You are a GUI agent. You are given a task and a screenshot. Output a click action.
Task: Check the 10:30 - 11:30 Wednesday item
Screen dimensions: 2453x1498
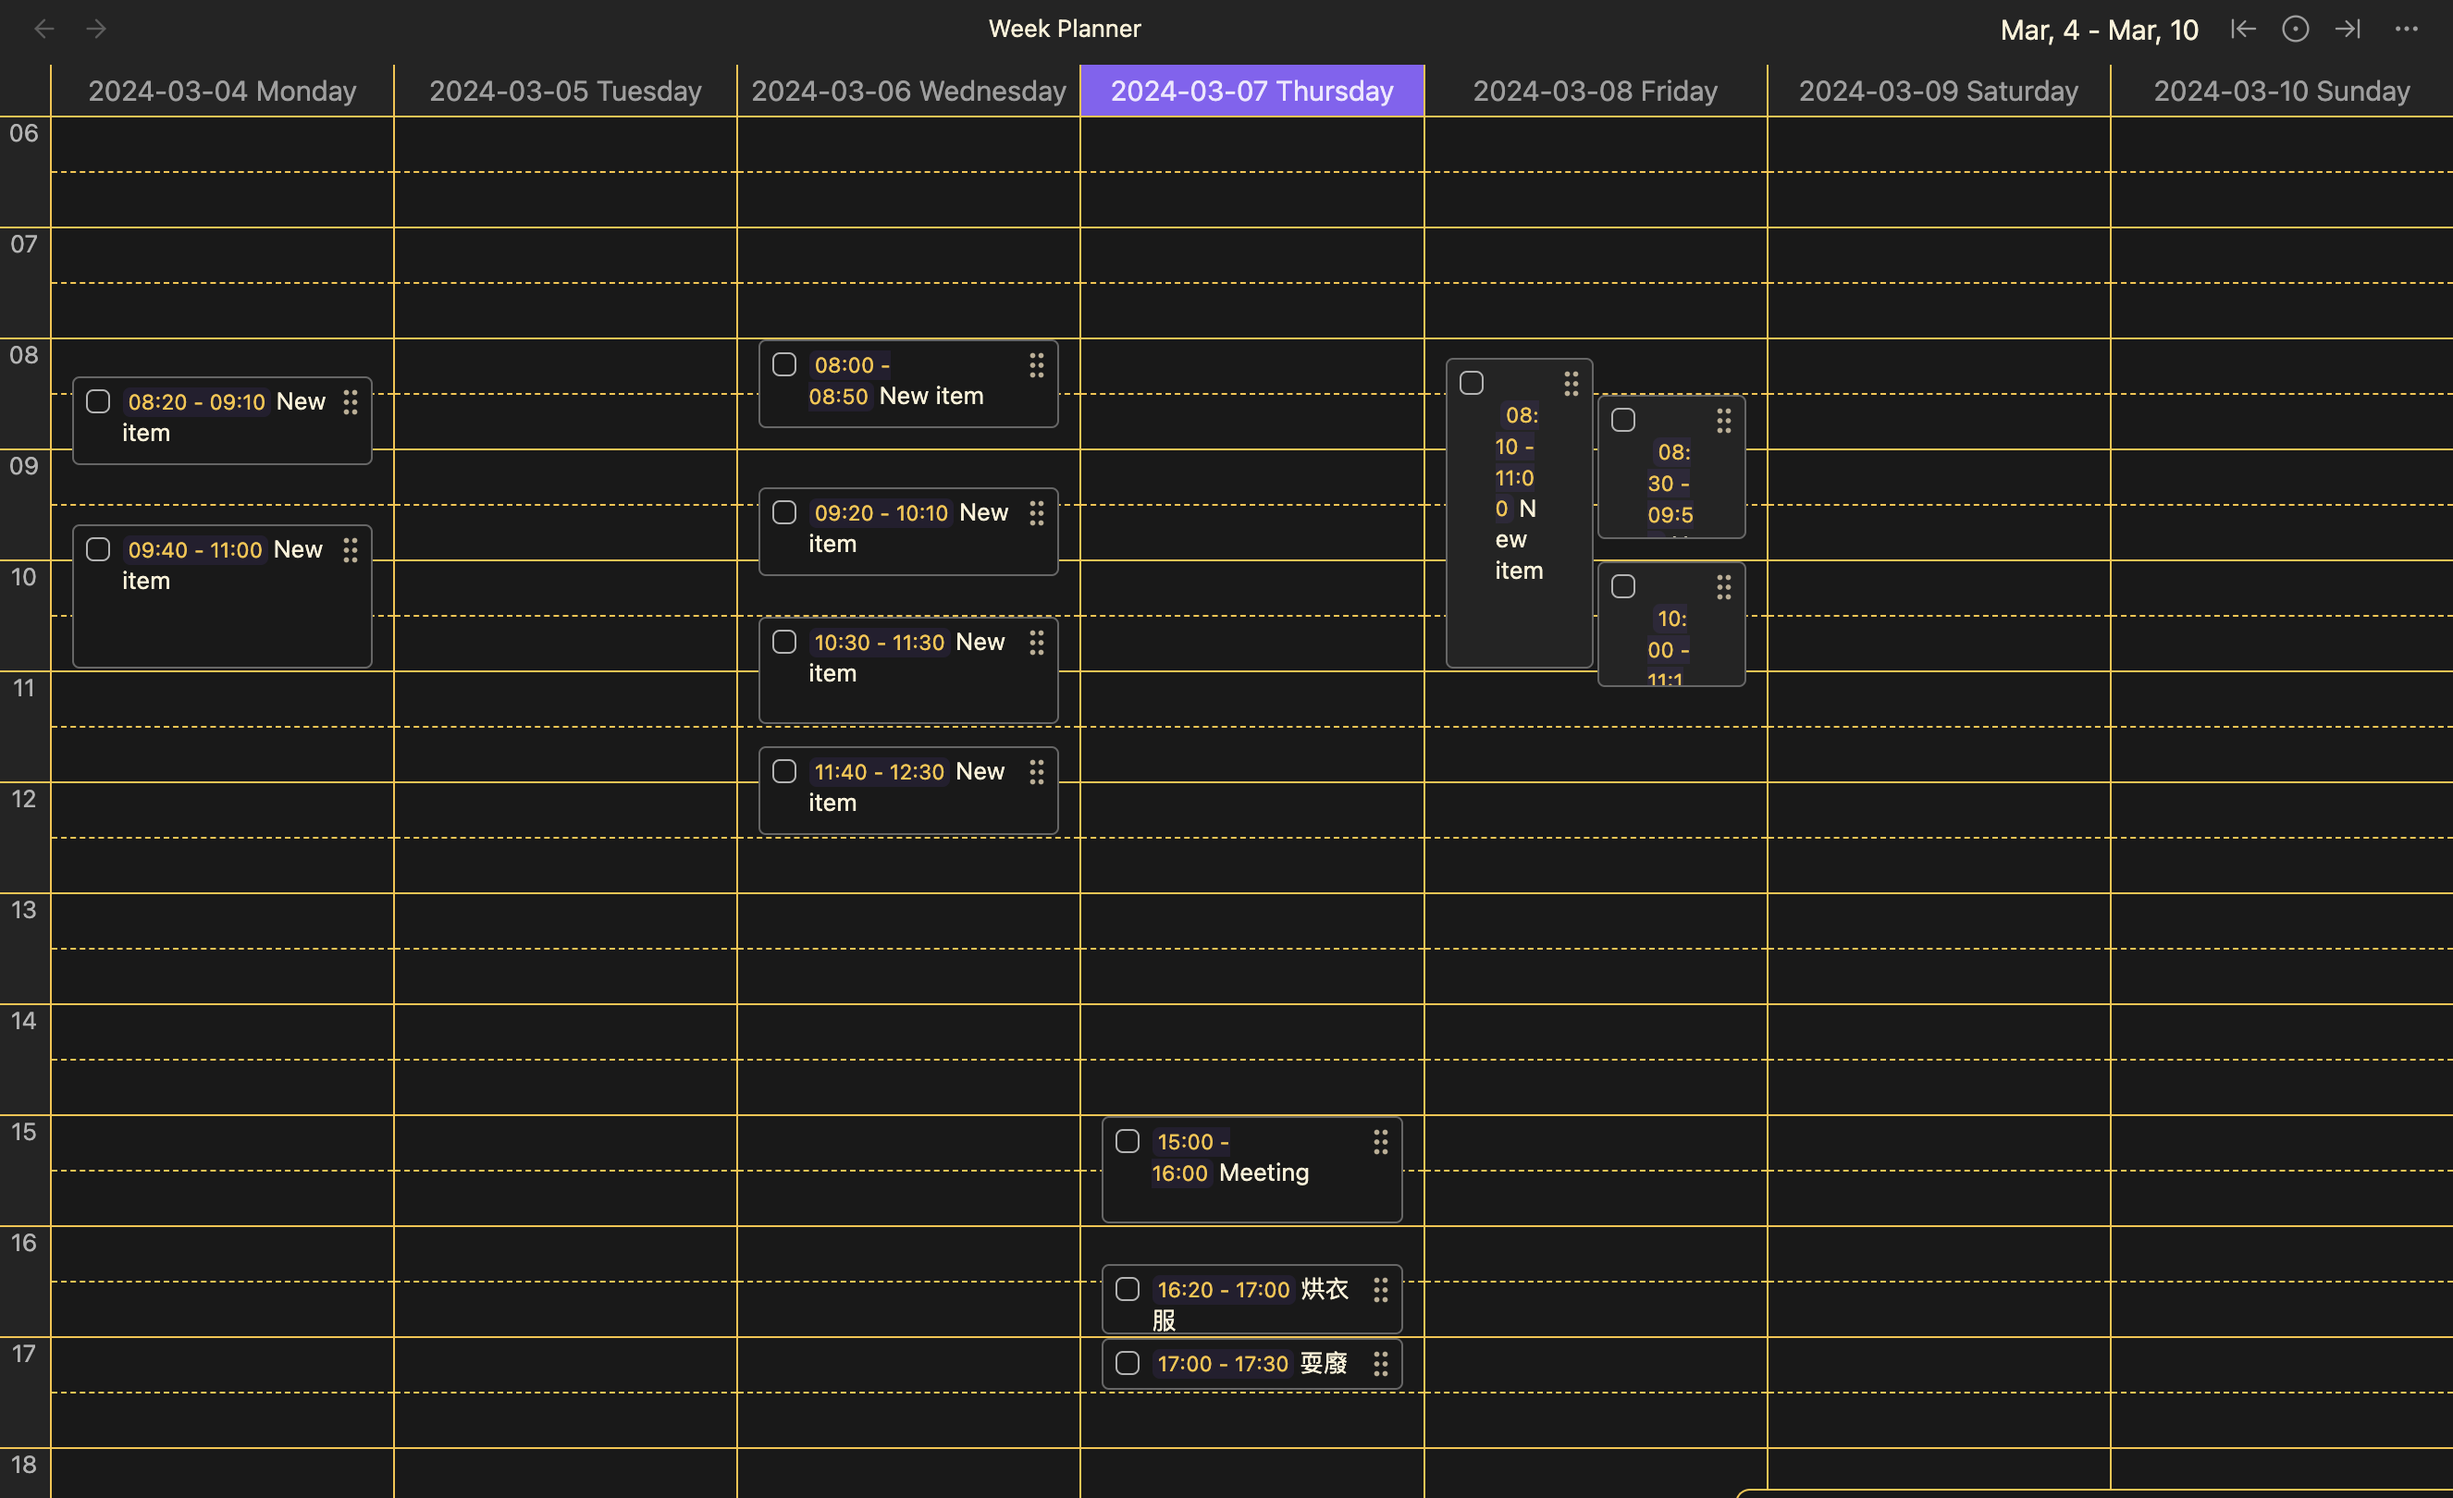784,642
